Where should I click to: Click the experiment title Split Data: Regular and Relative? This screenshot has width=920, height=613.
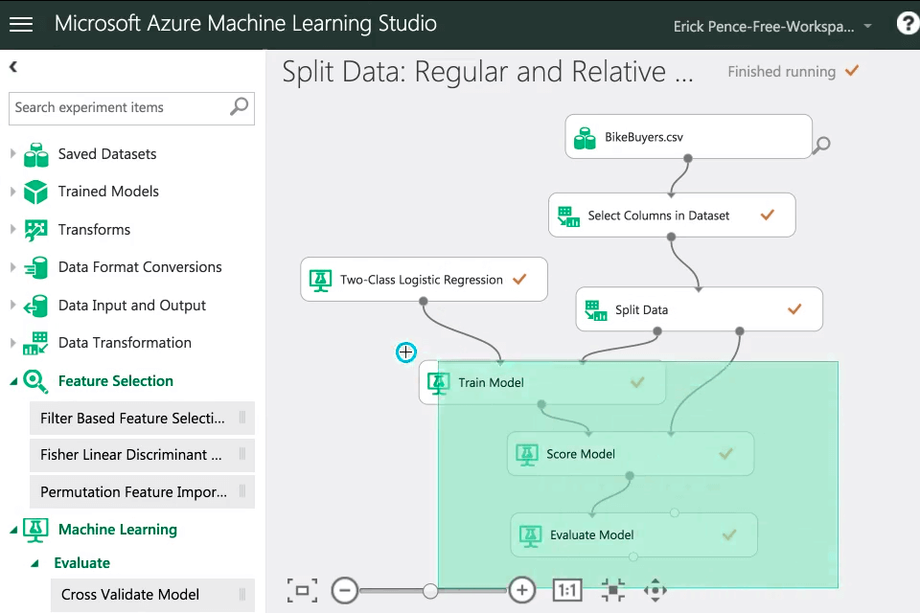[487, 72]
